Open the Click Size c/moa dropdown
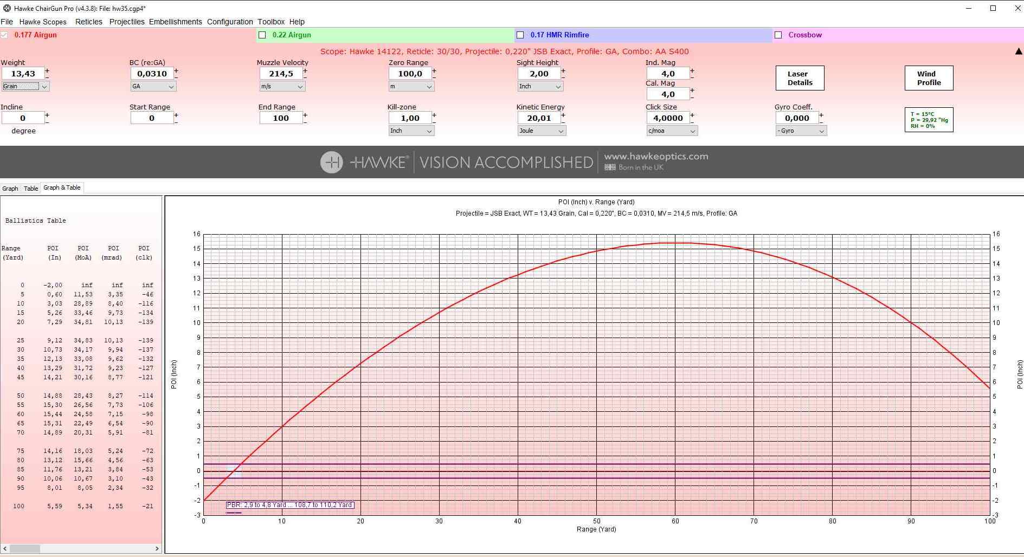This screenshot has height=557, width=1024. pyautogui.click(x=671, y=131)
